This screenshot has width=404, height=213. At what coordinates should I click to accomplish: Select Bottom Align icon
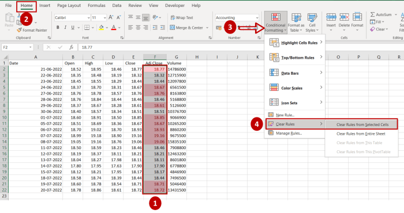pos(146,17)
